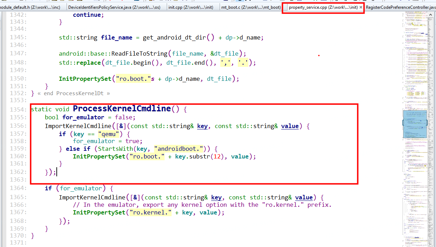Click the end ProcessKernelDt comment
This screenshot has height=247, width=436.
click(75, 93)
